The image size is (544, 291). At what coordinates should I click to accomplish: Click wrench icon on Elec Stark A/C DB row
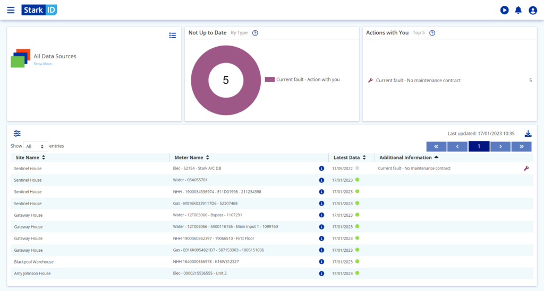526,169
